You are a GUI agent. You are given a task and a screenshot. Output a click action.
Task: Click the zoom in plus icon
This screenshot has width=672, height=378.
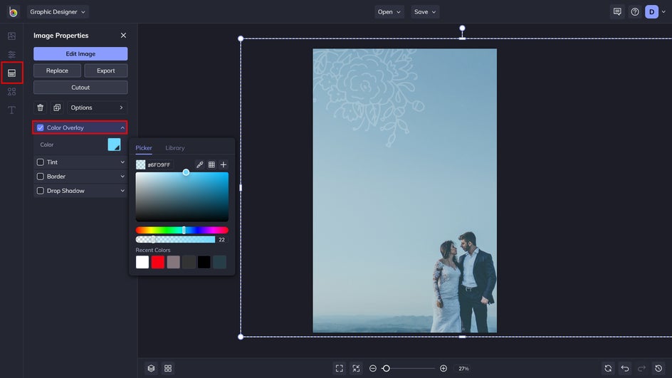coord(443,368)
